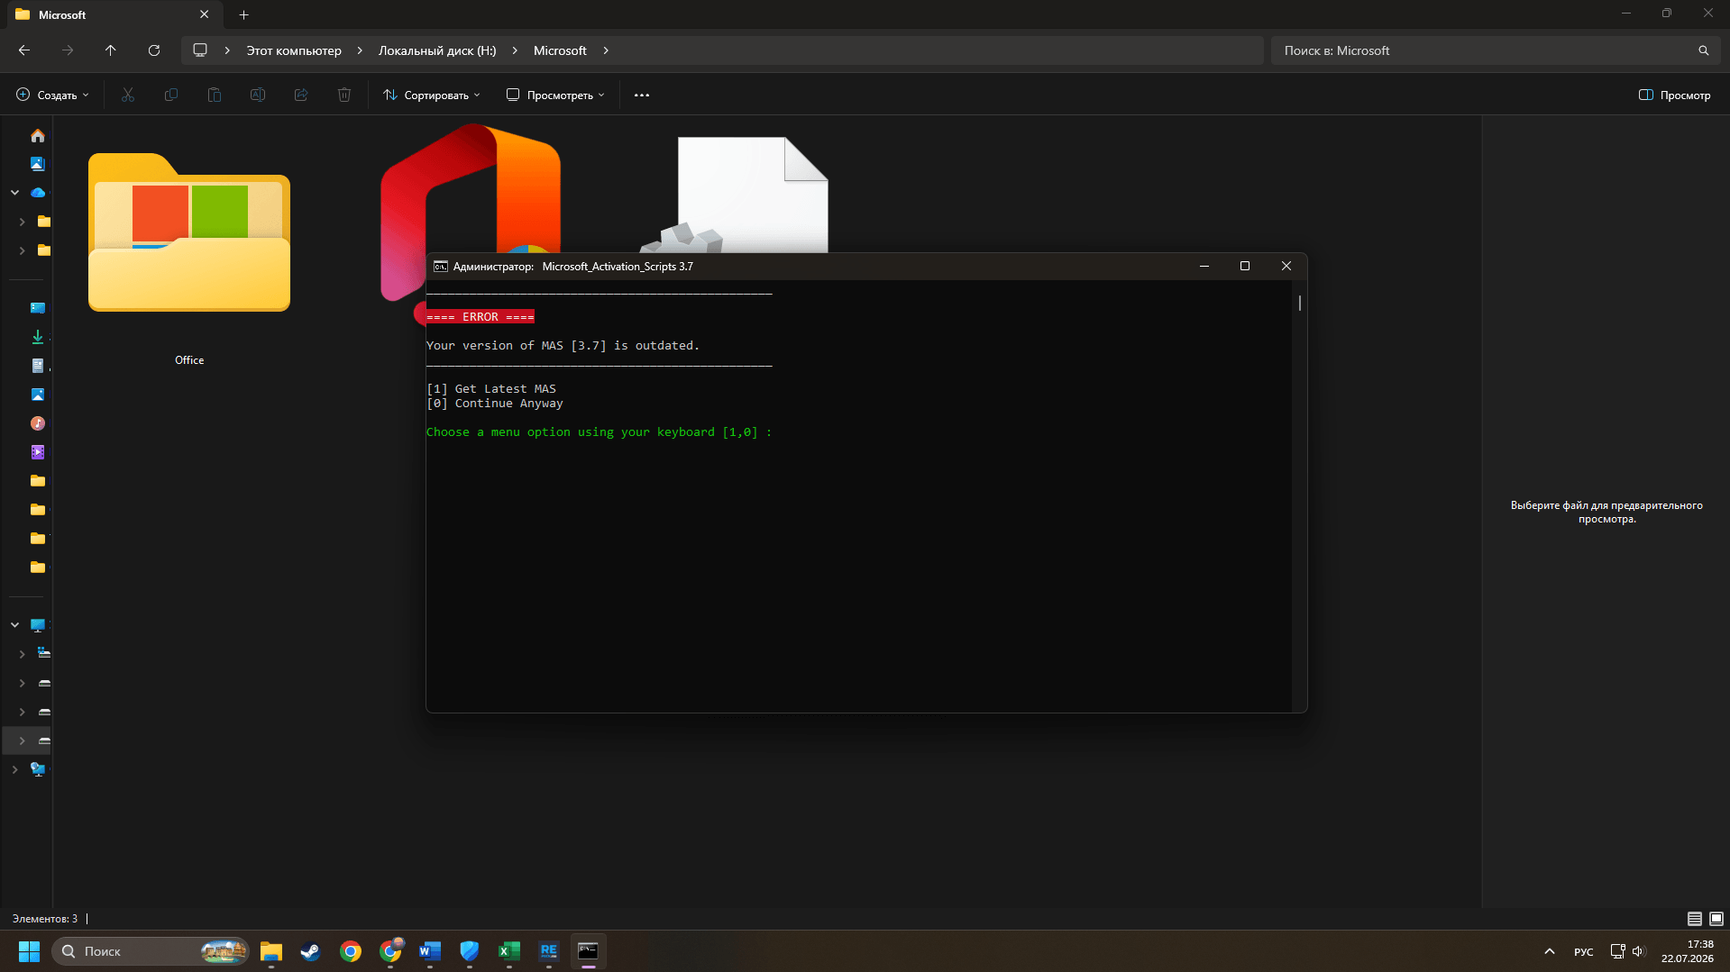Select This PC in the navigation pane

click(x=38, y=625)
